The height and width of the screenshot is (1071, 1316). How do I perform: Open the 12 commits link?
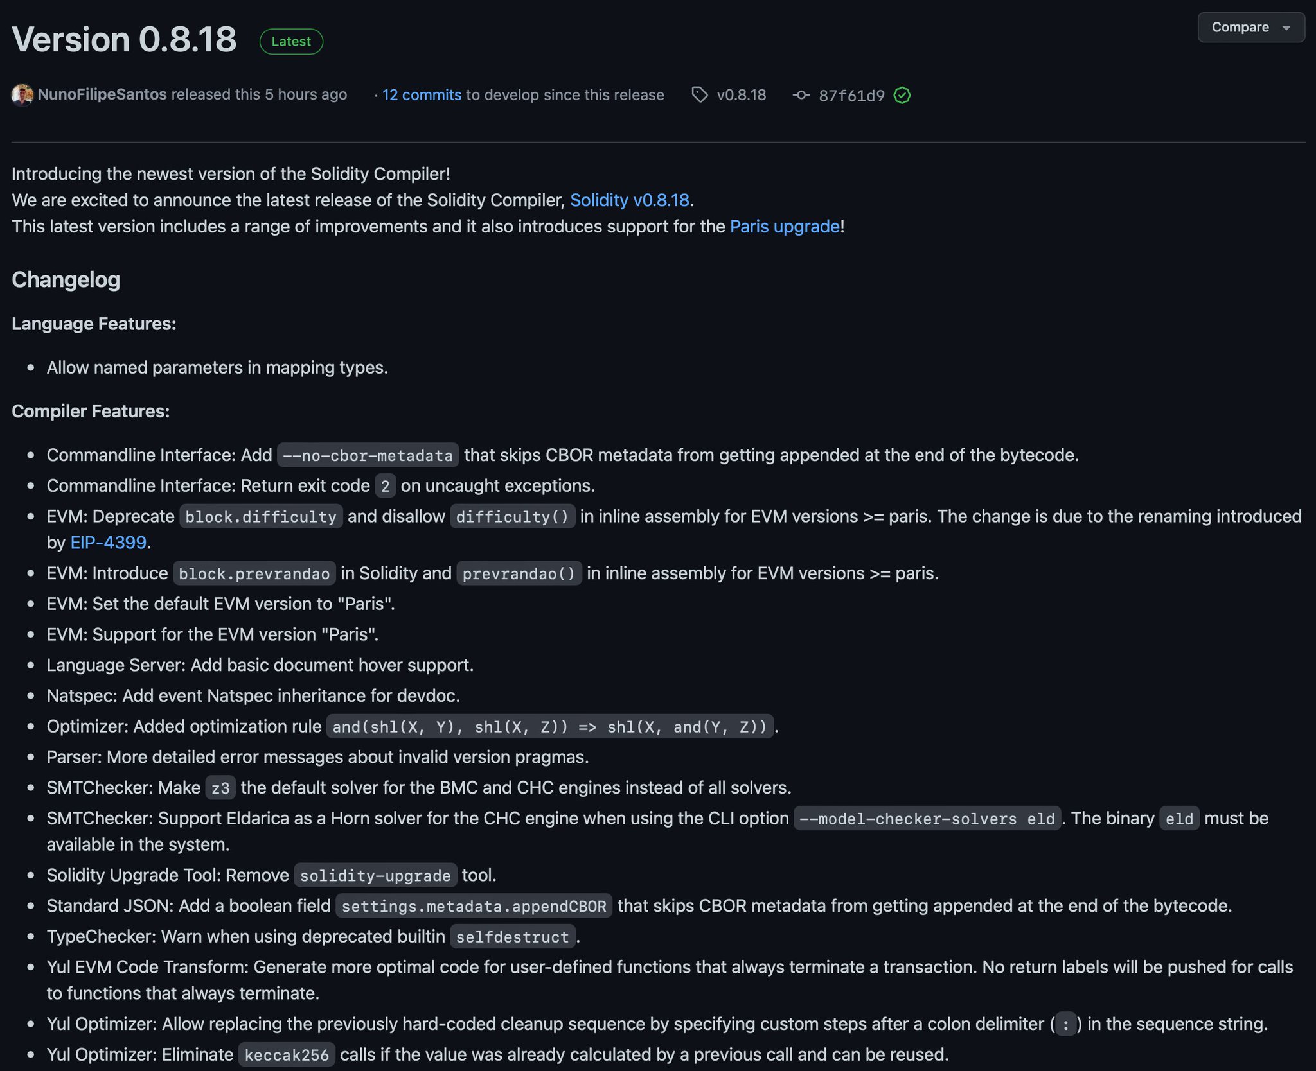[x=420, y=94]
